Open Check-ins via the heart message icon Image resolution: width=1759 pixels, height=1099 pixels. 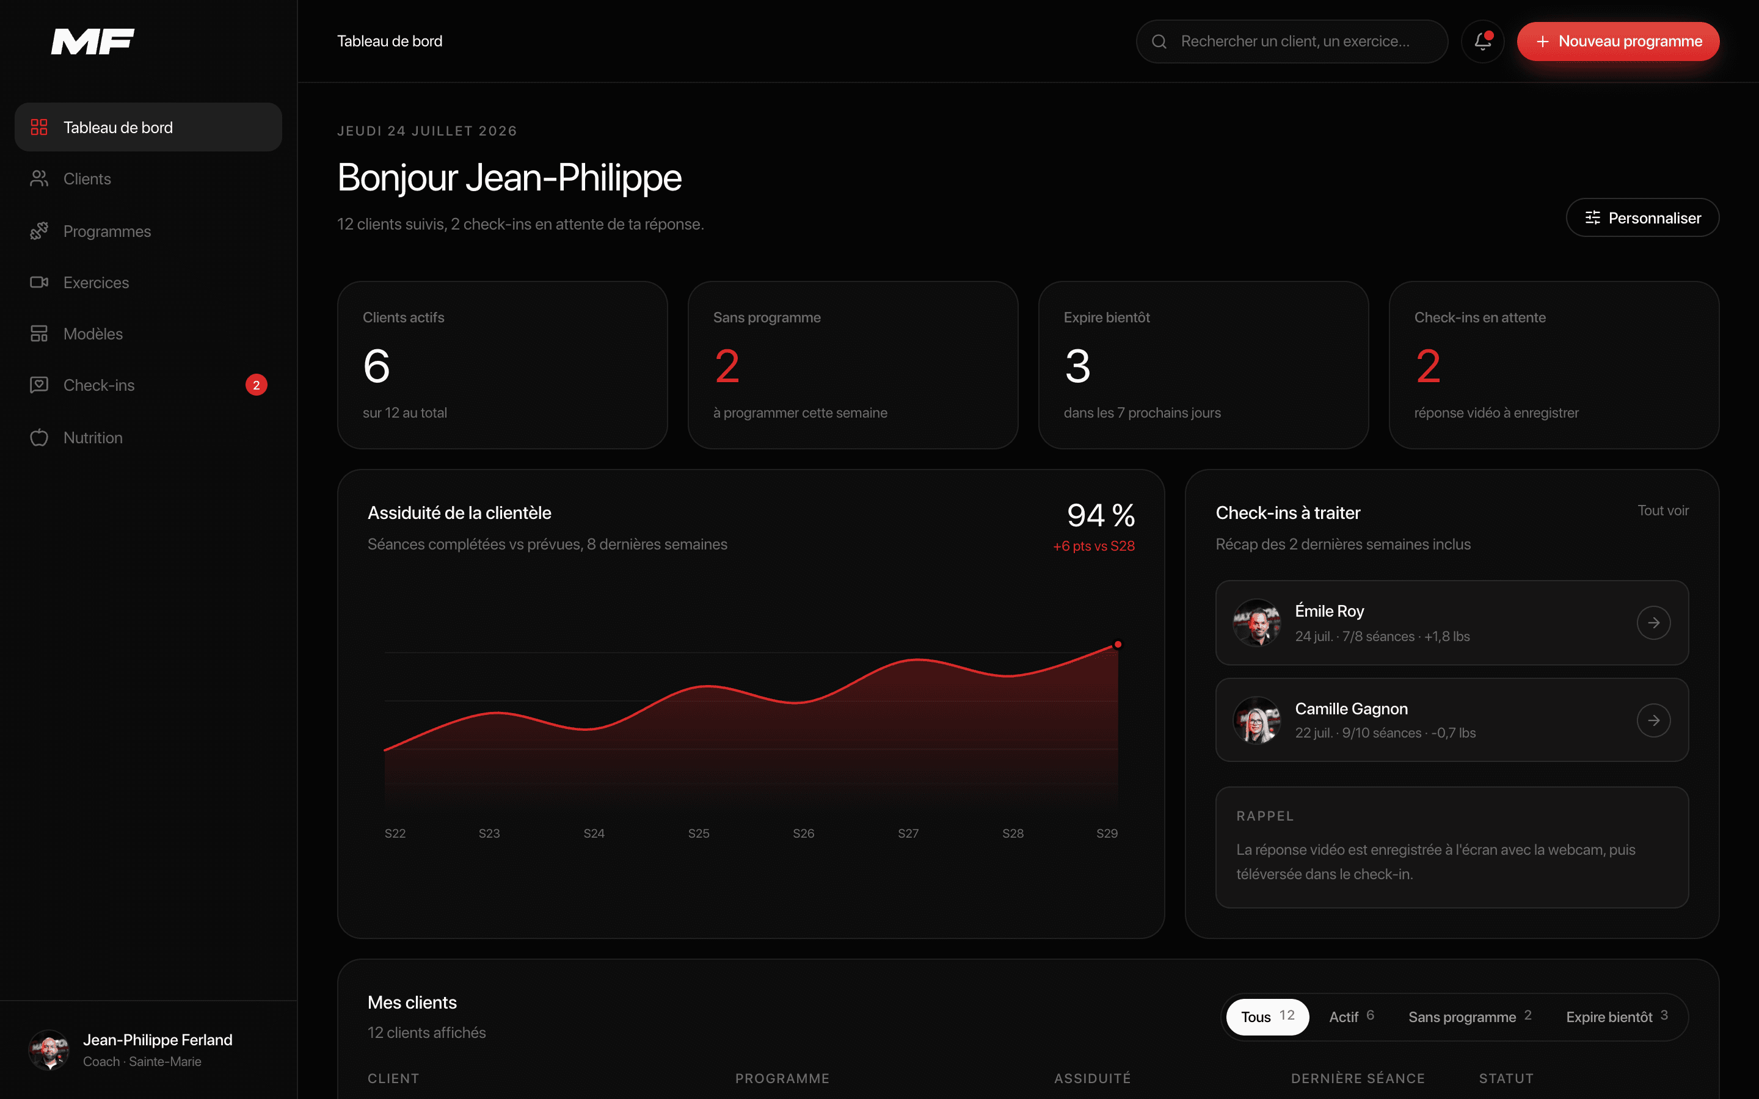coord(39,385)
